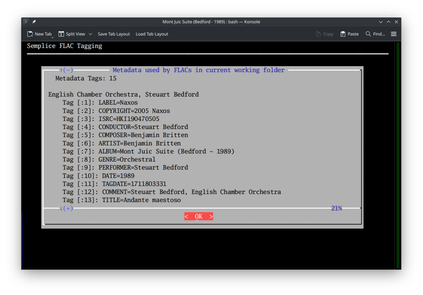The height and width of the screenshot is (295, 423).
Task: Open the hamburger menu
Action: click(x=394, y=34)
